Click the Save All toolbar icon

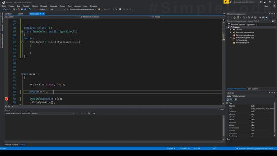25,10
